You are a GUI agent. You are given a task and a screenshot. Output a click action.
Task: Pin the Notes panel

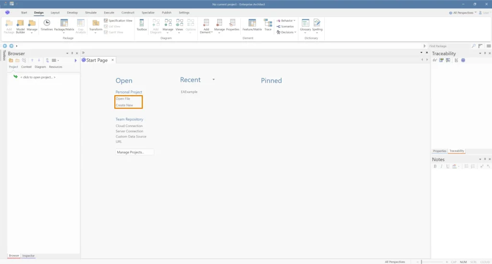[485, 159]
